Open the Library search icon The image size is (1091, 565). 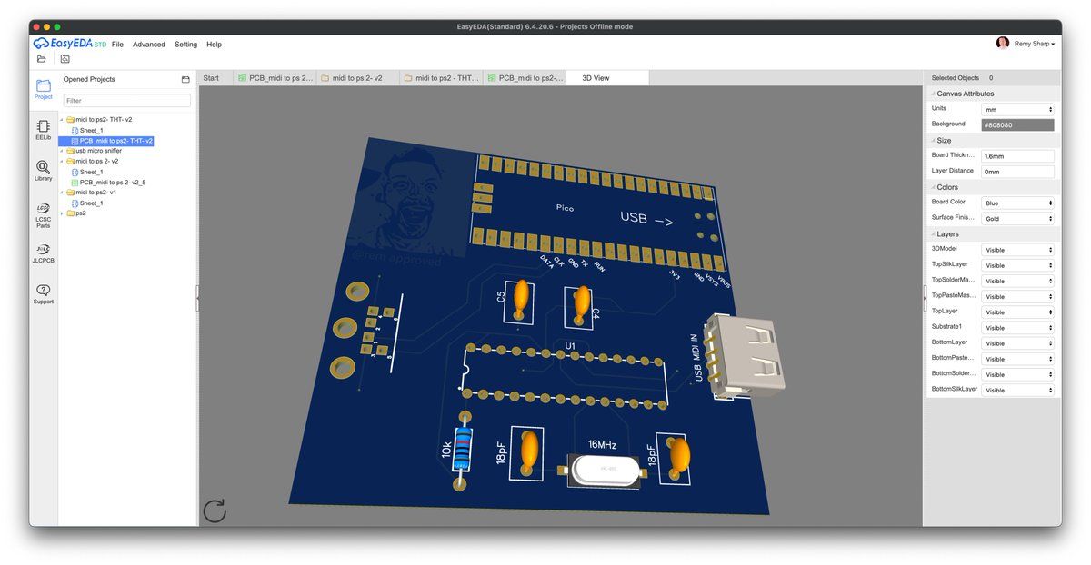pos(43,170)
